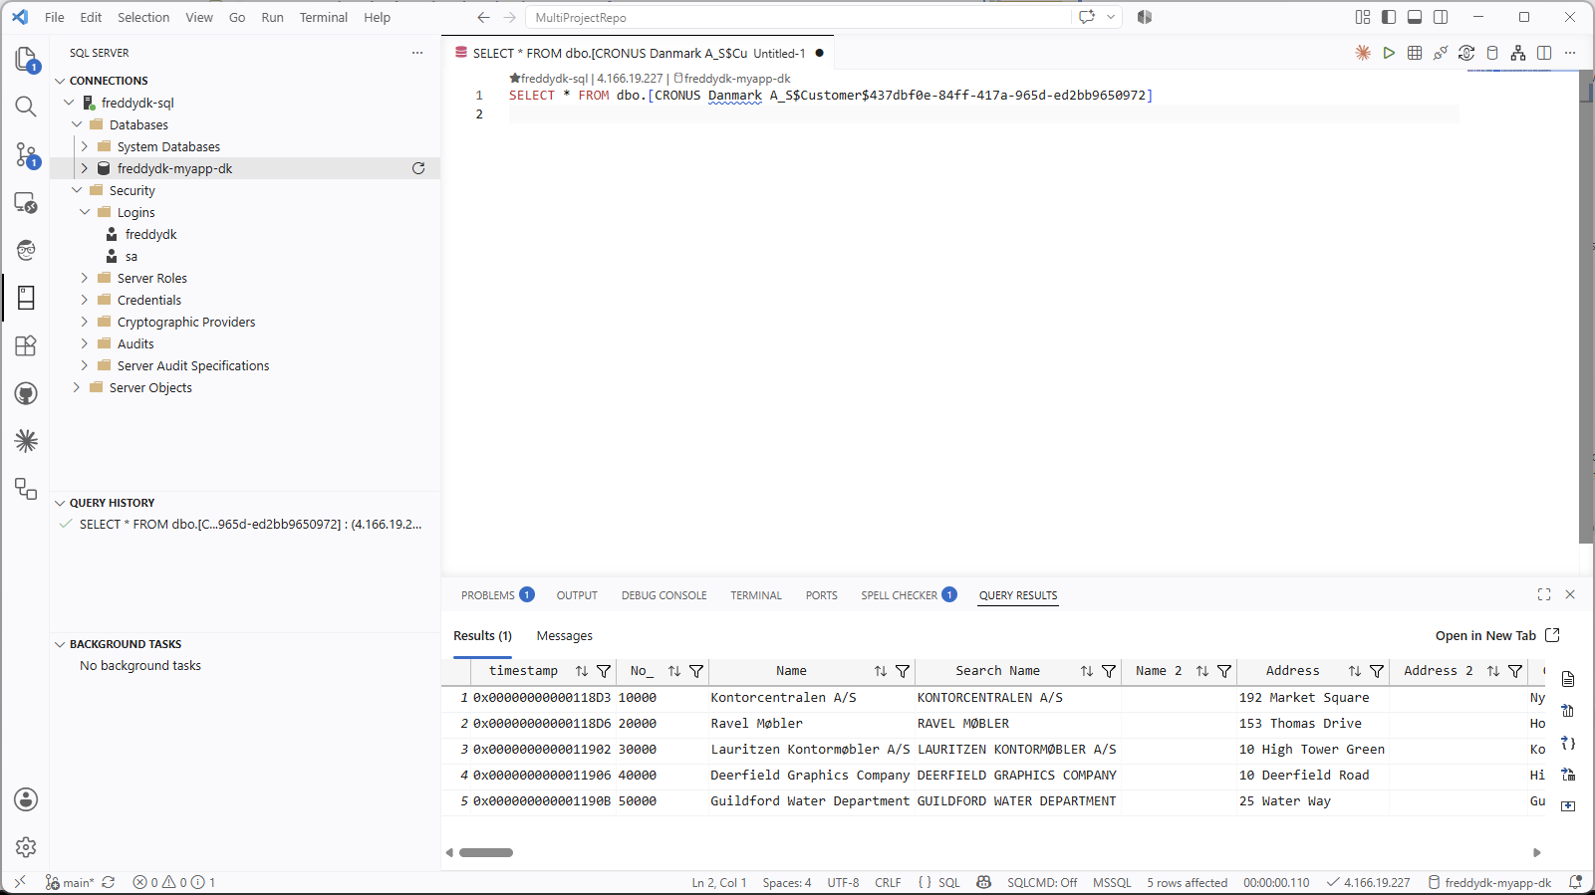Split the editor to the right

click(1544, 53)
